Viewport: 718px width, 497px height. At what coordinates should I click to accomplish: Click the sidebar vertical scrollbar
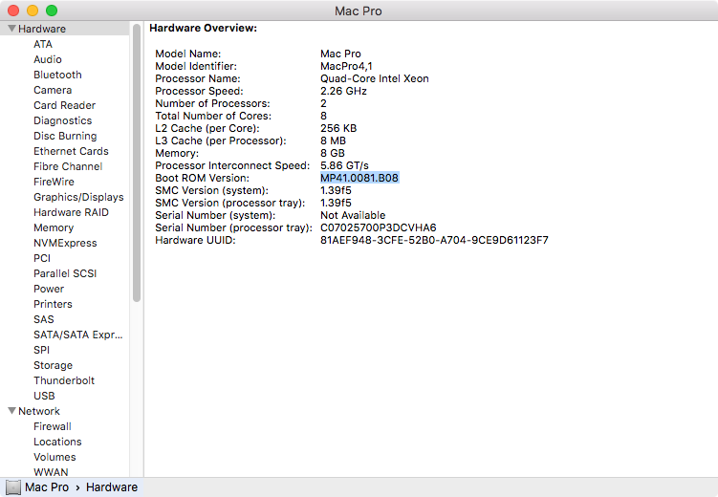(x=137, y=162)
